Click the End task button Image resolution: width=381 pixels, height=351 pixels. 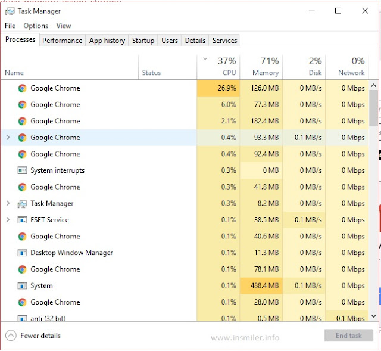pyautogui.click(x=349, y=336)
